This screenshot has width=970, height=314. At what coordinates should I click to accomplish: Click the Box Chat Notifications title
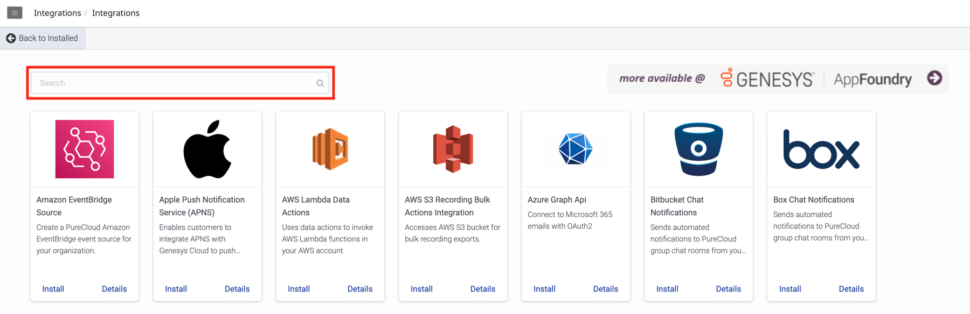[x=814, y=199]
